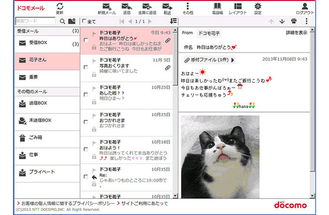Toggle flag on 写真おくります mail

click(94, 61)
